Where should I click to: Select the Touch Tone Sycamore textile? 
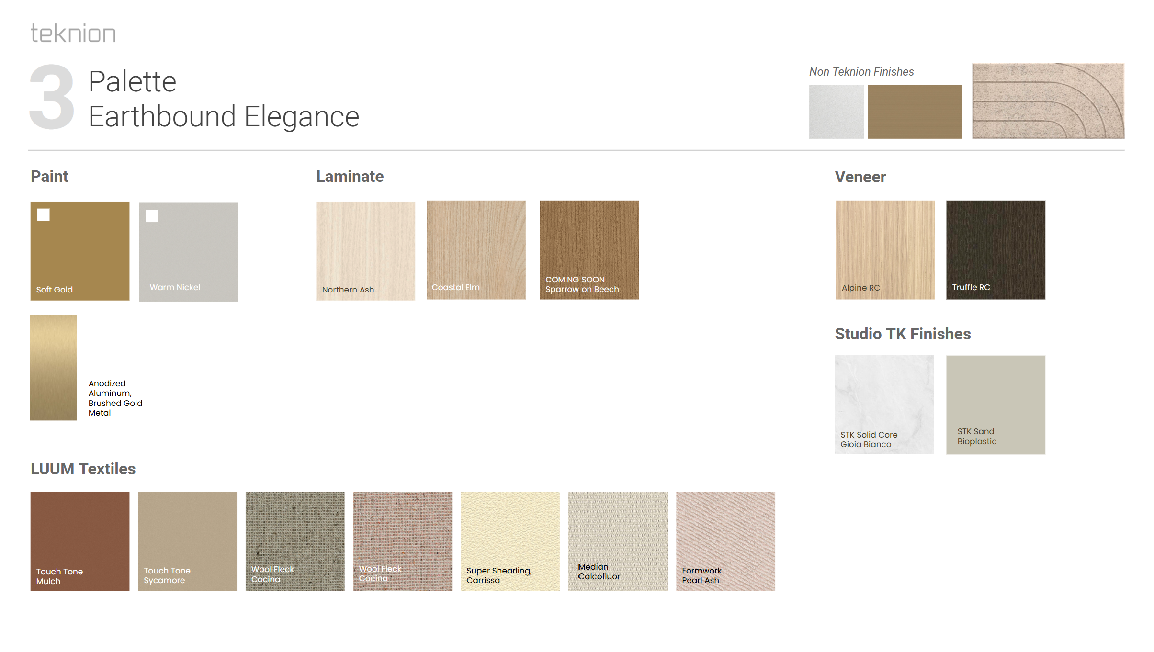(188, 541)
